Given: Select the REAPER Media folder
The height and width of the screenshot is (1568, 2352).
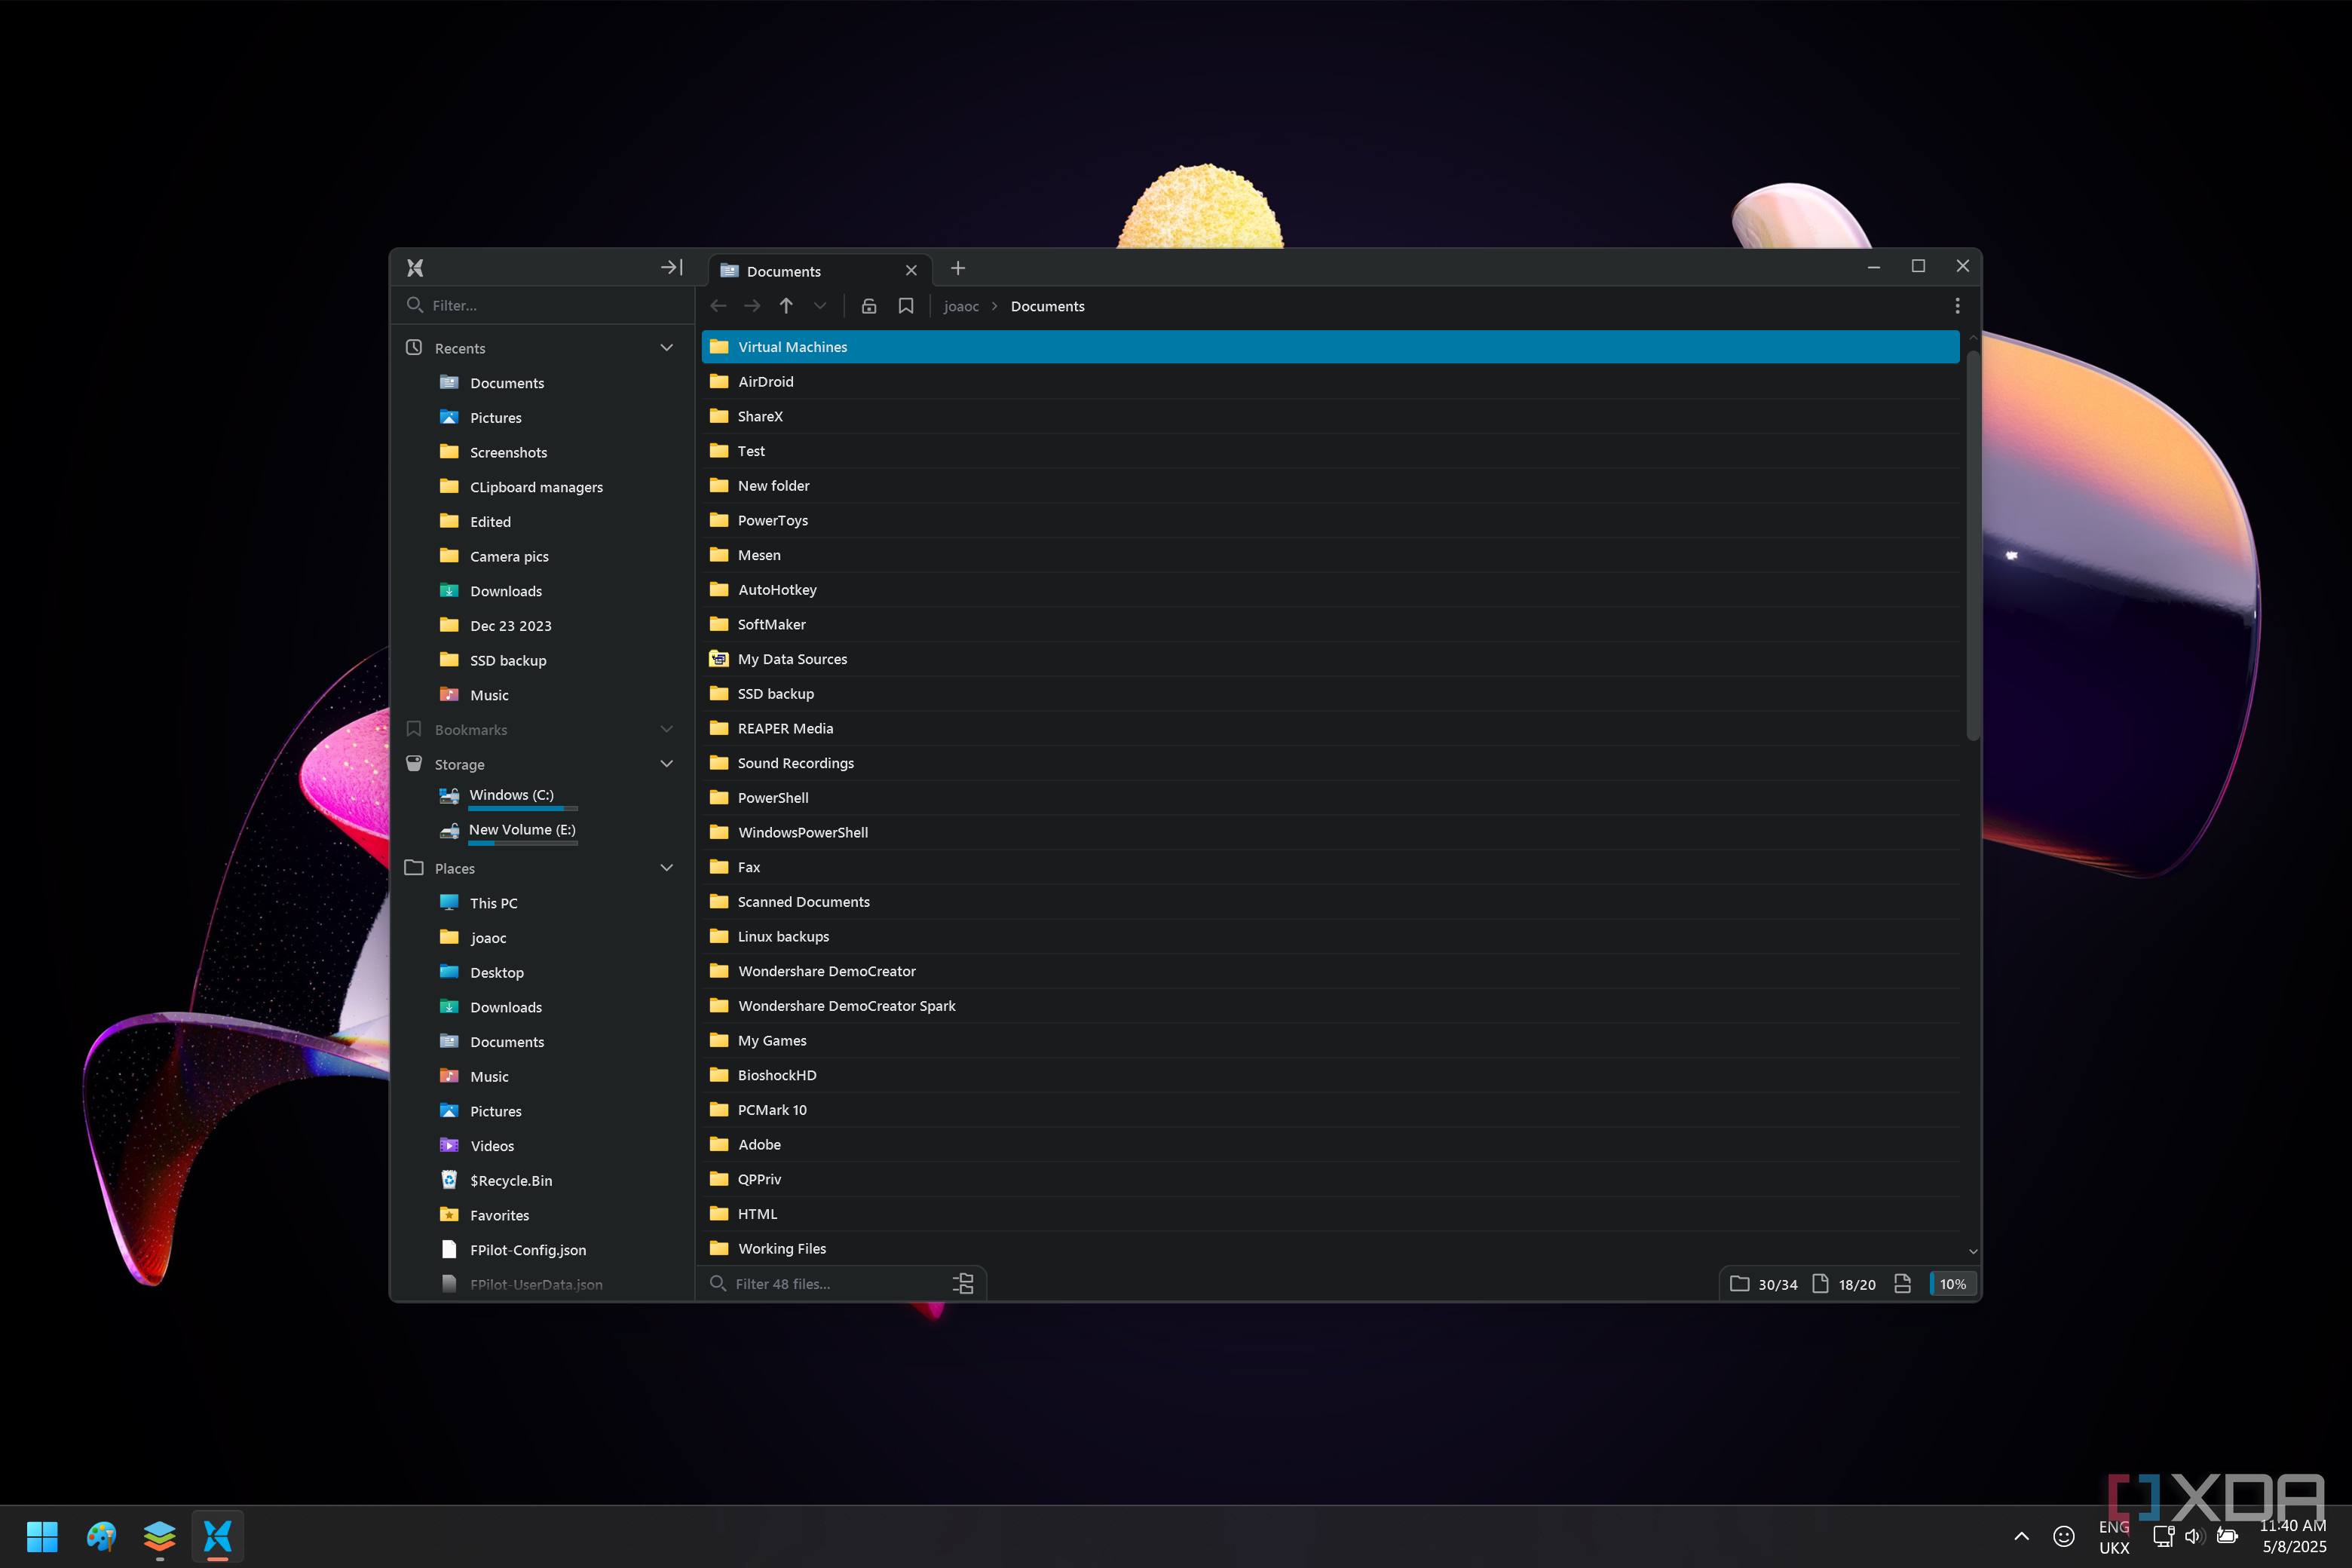Looking at the screenshot, I should click(x=1330, y=729).
